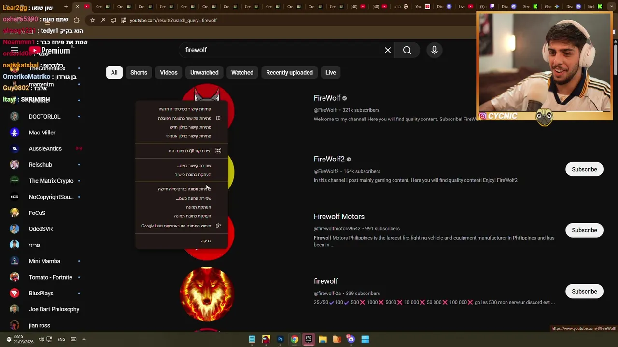Select the Videos filter chip
618x347 pixels.
coord(169,72)
